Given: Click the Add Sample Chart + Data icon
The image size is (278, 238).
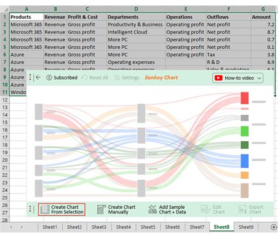Looking at the screenshot, I should 152,209.
